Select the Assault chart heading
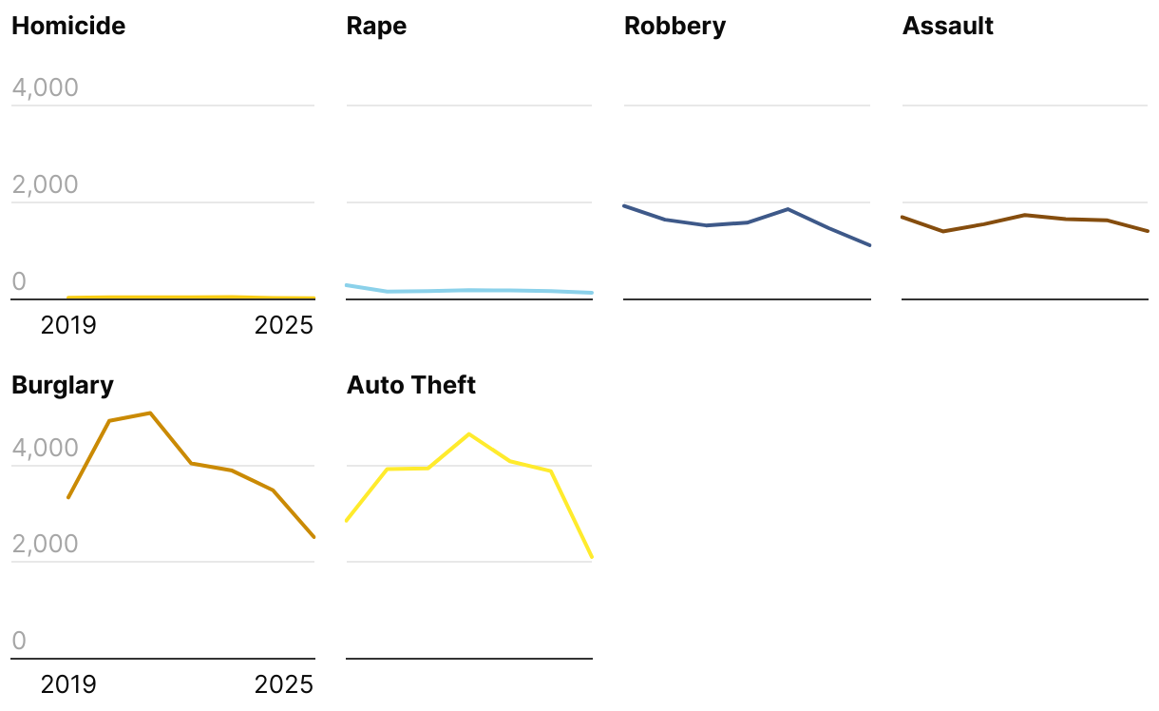This screenshot has width=1159, height=711. click(947, 26)
